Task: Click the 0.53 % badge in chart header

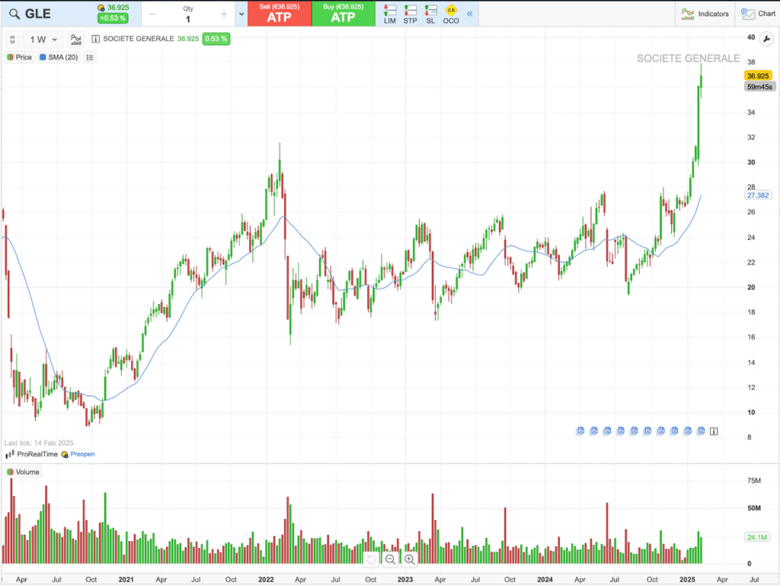Action: tap(216, 39)
